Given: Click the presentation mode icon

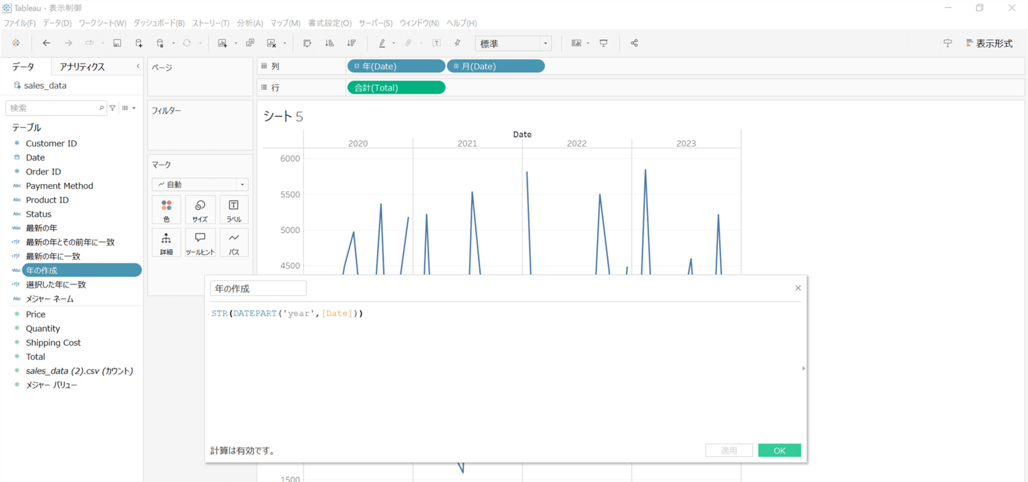Looking at the screenshot, I should pos(603,43).
